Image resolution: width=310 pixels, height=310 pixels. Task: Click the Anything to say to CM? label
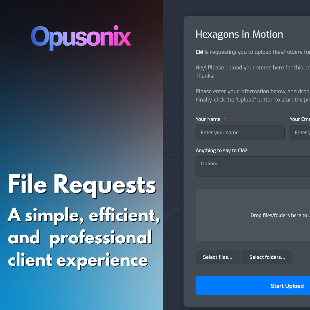[221, 150]
